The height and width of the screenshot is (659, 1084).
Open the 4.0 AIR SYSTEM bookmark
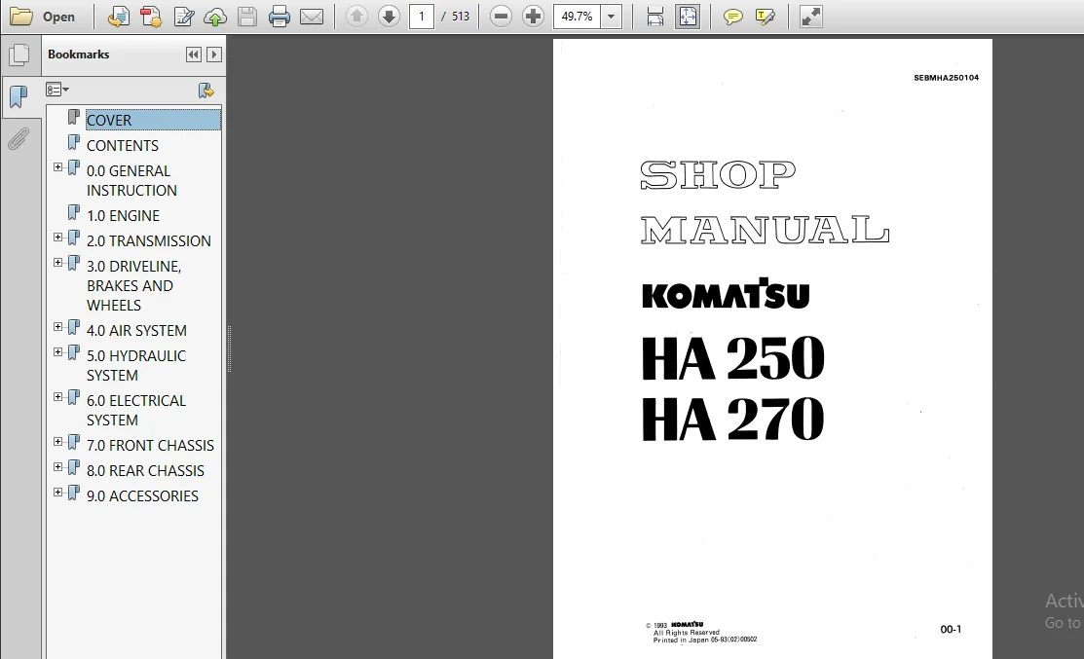point(136,330)
